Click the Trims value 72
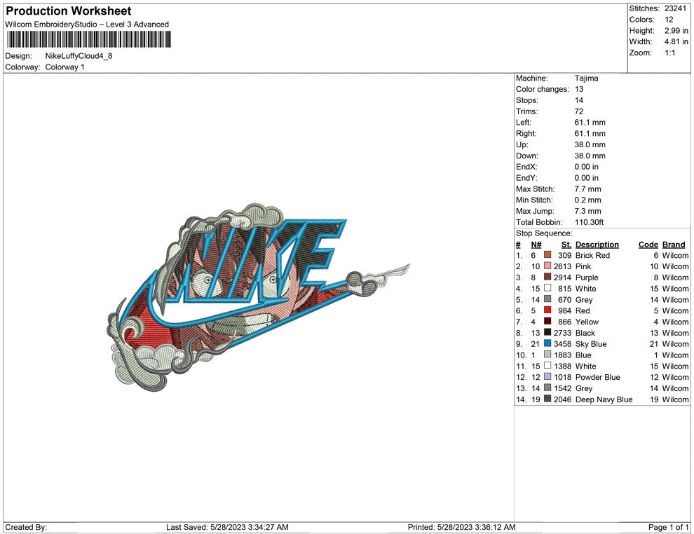 pos(579,111)
